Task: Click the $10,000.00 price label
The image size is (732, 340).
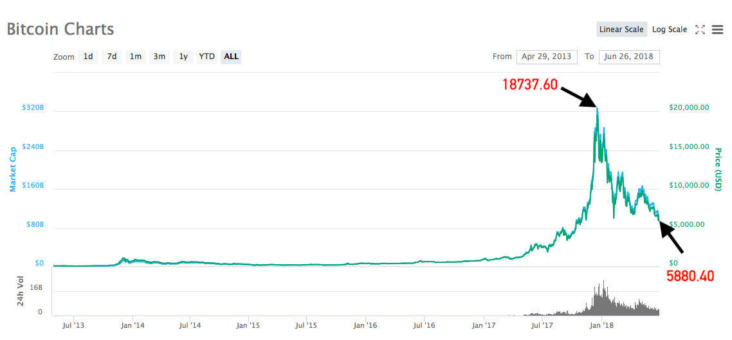Action: coord(689,185)
